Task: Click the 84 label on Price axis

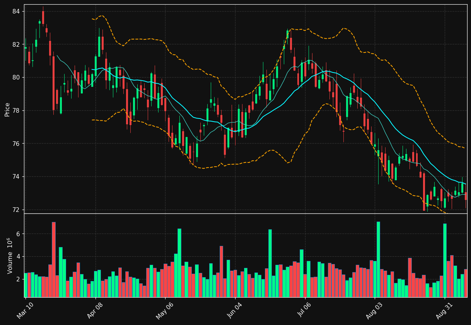Action: click(x=16, y=12)
